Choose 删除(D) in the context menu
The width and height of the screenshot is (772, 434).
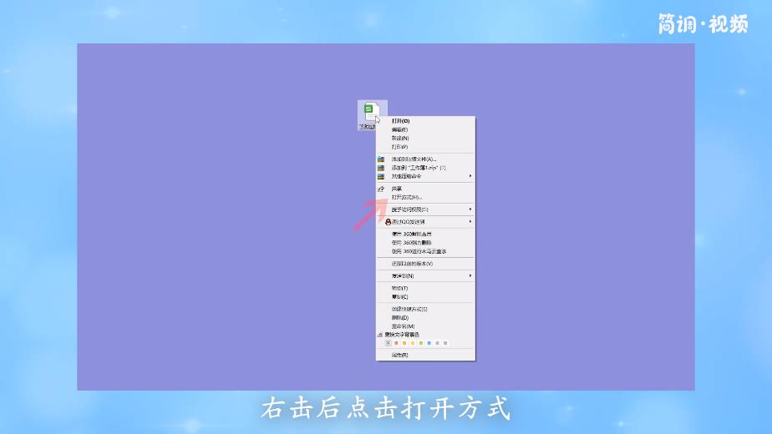tap(425, 318)
